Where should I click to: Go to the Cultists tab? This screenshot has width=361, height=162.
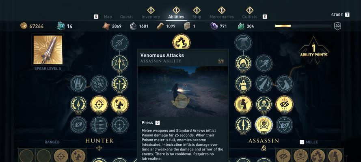click(250, 17)
